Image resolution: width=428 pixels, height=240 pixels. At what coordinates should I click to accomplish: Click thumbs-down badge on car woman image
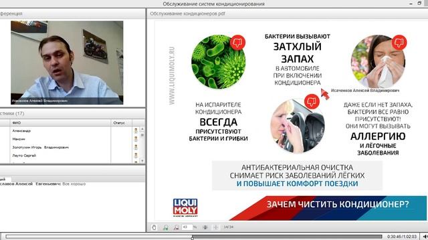(x=312, y=101)
